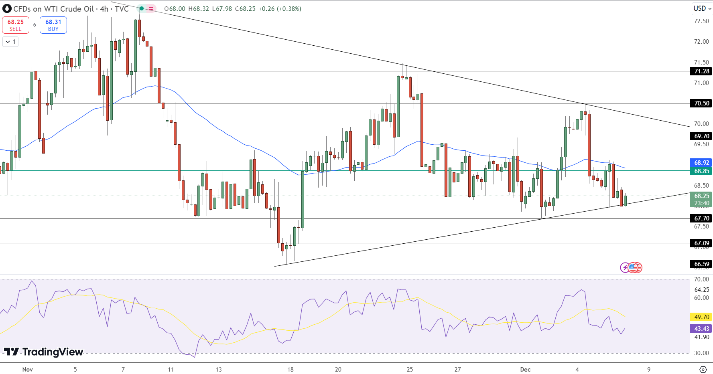Click the green market-open status dot
Screen dimensions: 713x374
pyautogui.click(x=142, y=8)
